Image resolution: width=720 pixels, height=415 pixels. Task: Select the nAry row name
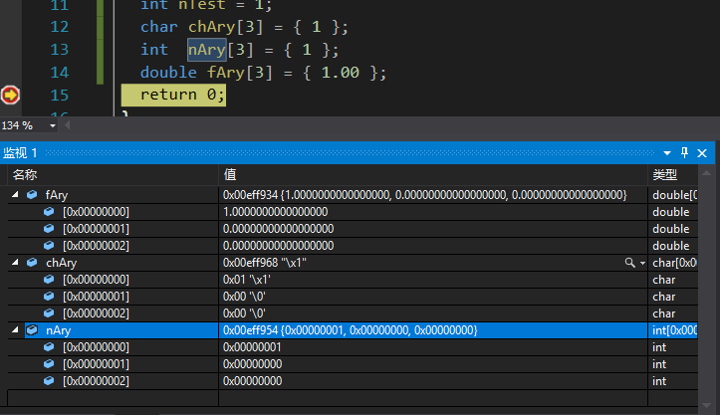click(x=59, y=330)
